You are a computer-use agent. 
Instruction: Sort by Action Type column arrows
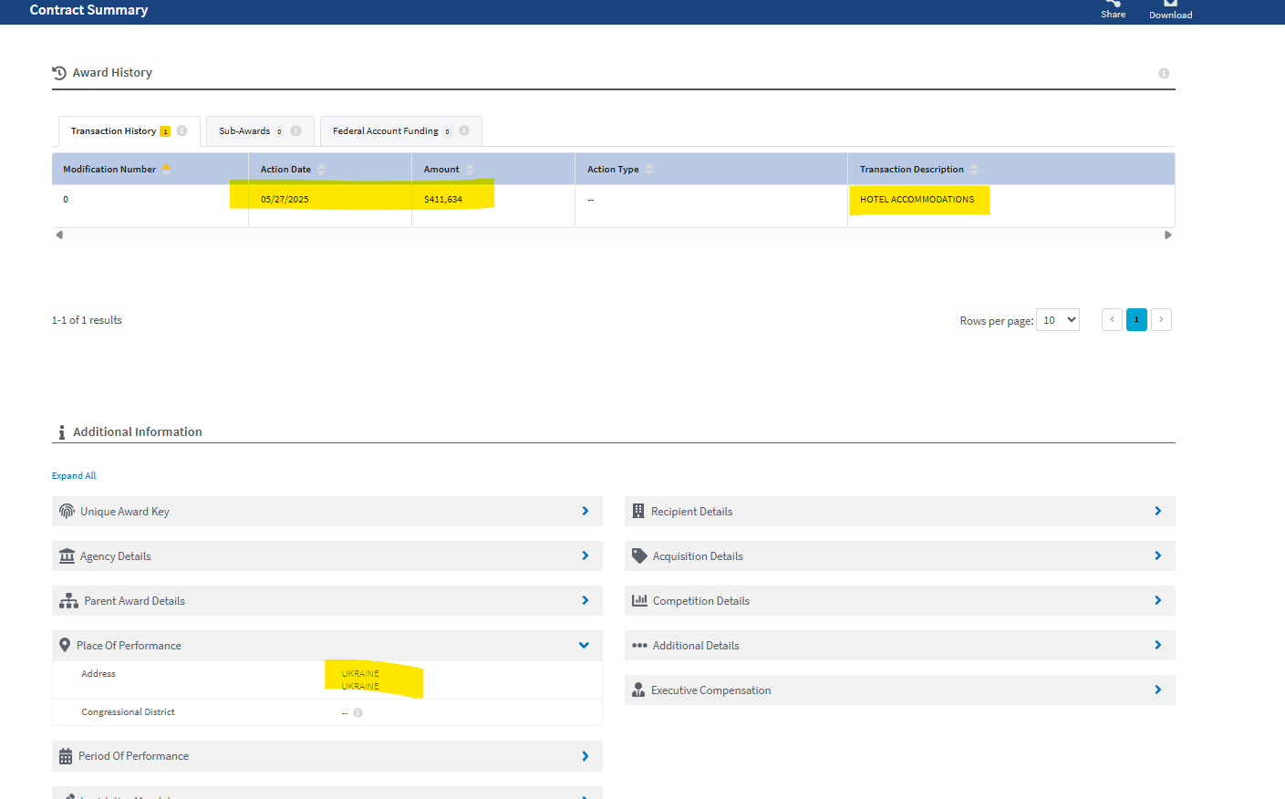(x=649, y=169)
